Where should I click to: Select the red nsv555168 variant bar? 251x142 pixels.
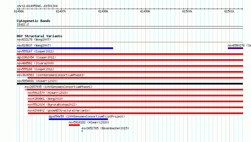point(130,72)
